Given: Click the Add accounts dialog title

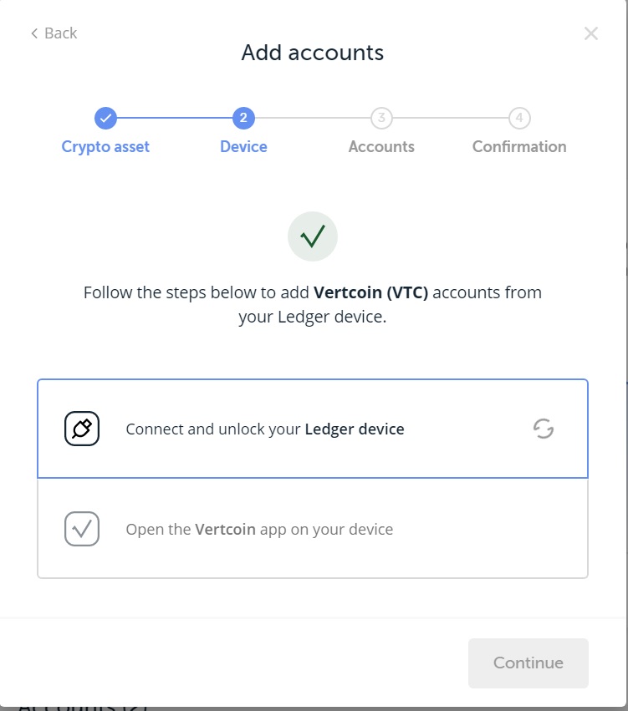Looking at the screenshot, I should 313,53.
